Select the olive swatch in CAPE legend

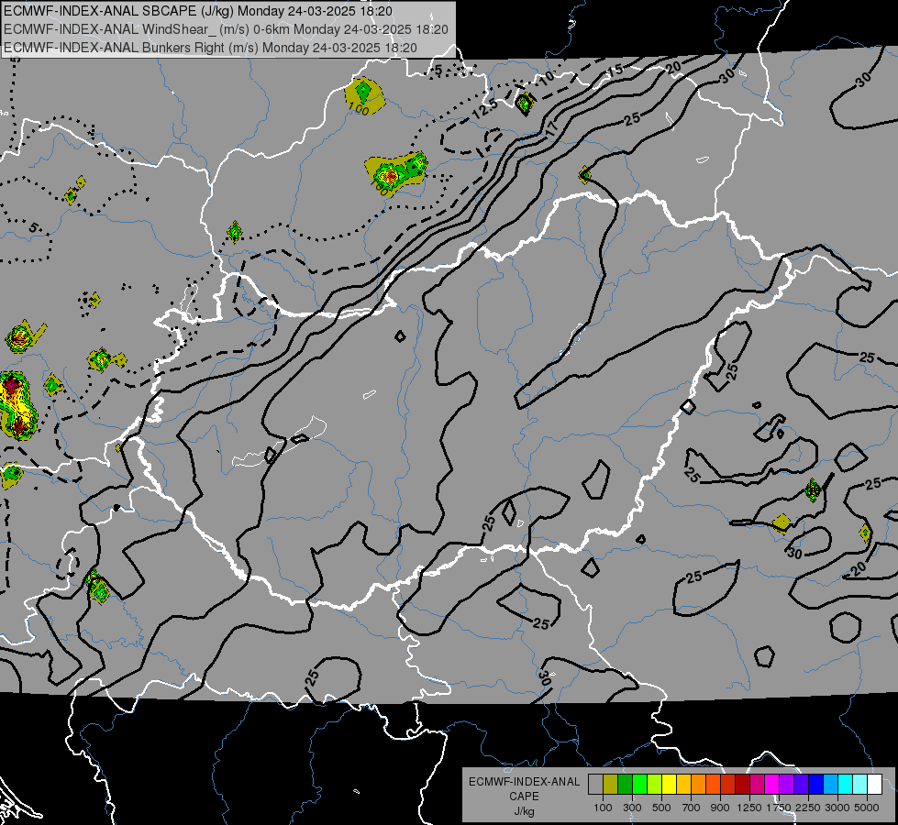[611, 785]
